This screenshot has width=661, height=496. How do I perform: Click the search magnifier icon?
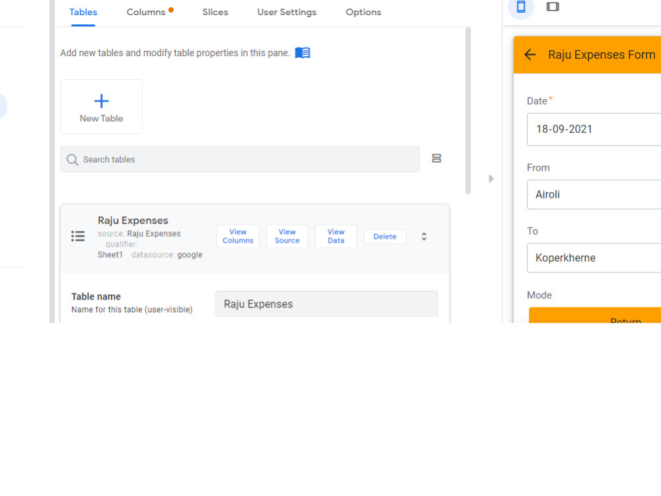[73, 160]
